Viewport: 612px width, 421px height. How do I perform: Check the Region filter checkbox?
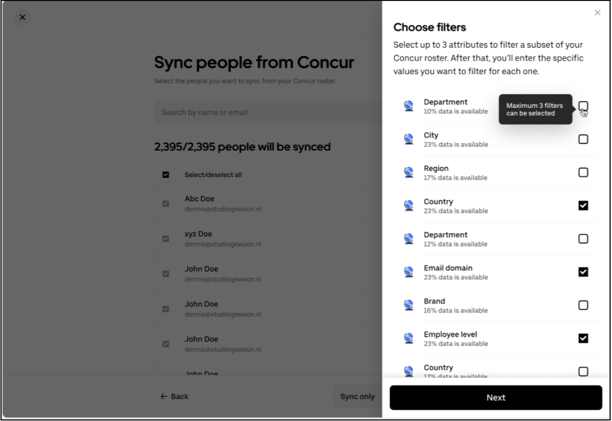coord(583,172)
